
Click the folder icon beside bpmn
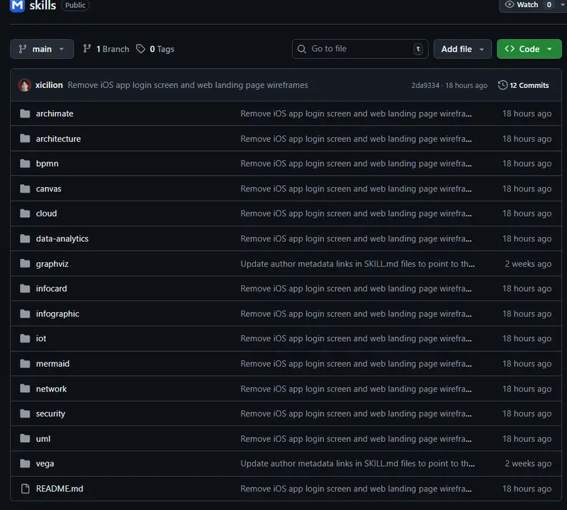25,164
